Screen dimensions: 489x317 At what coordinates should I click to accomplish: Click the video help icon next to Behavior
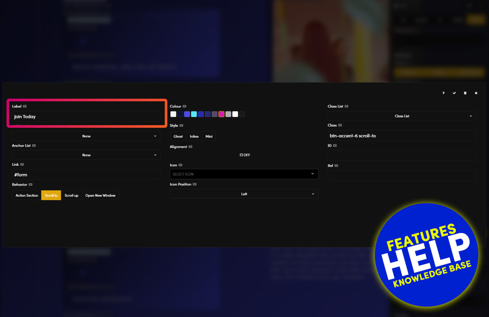point(31,185)
